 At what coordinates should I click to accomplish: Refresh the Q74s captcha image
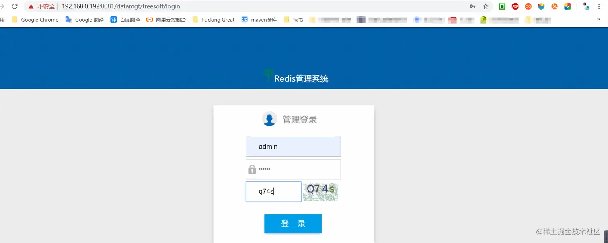[320, 192]
